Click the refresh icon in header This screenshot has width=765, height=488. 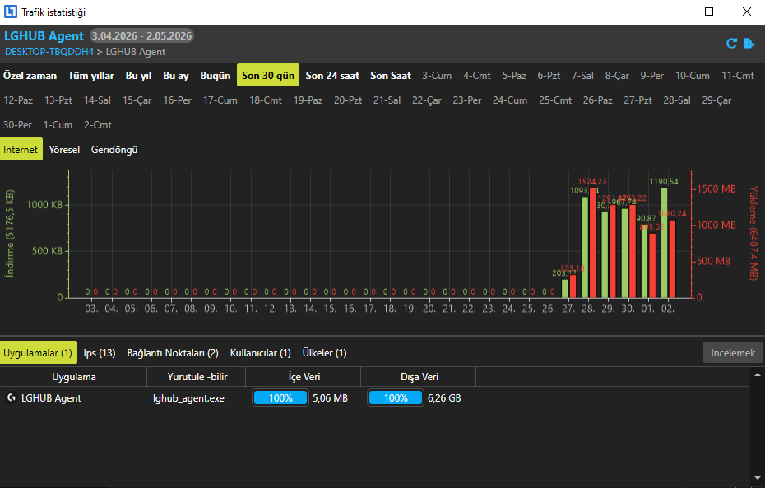[x=731, y=44]
